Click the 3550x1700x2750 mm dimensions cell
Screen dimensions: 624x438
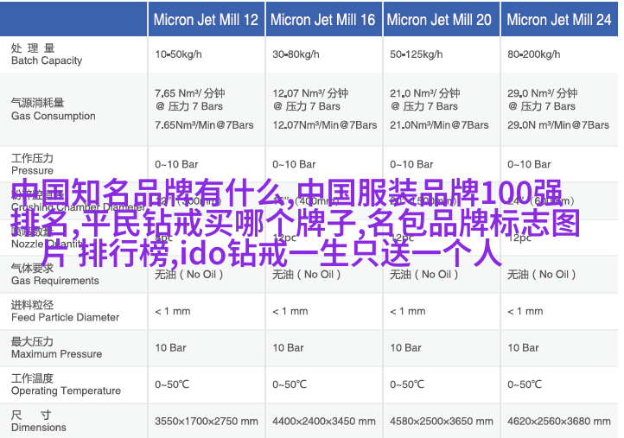coord(207,421)
